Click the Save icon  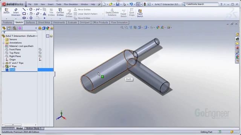point(117,4)
